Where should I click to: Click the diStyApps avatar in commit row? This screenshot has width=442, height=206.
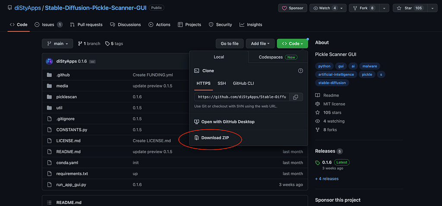click(49, 61)
